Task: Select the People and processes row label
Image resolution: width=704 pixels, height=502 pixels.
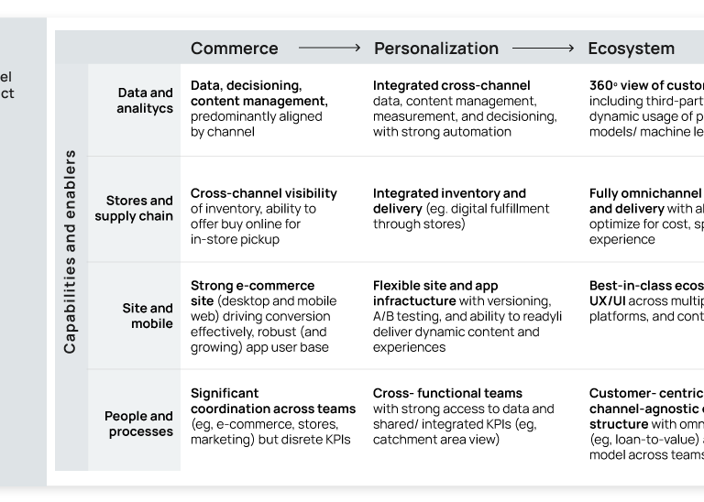Action: 138,423
